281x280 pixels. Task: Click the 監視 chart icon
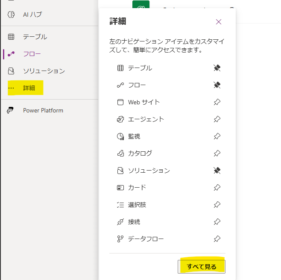point(120,136)
